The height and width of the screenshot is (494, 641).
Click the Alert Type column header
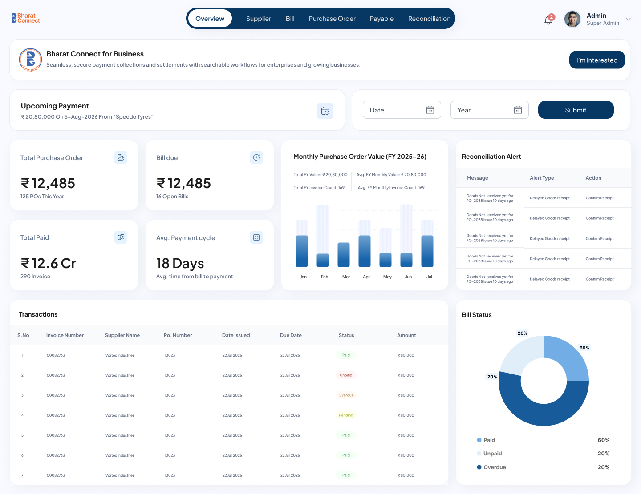tap(542, 178)
